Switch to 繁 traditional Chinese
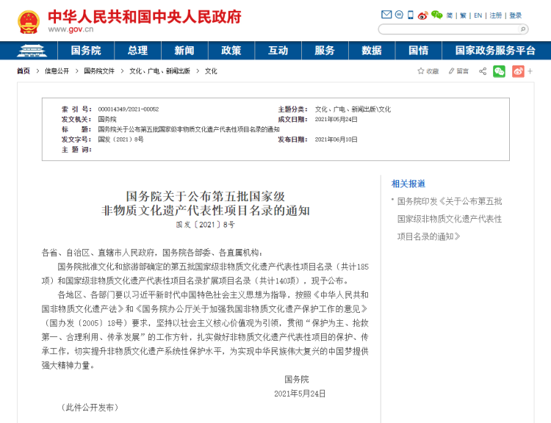The width and height of the screenshot is (551, 423). (x=463, y=15)
